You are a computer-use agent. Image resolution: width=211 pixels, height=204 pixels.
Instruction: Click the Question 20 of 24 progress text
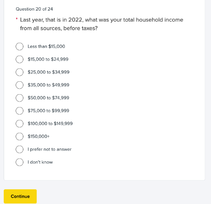(34, 9)
